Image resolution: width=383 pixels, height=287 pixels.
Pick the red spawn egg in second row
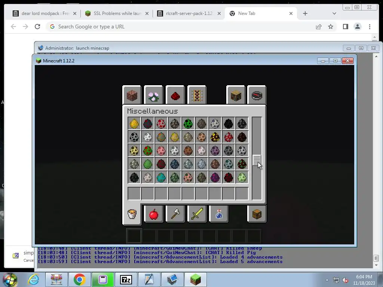click(229, 137)
